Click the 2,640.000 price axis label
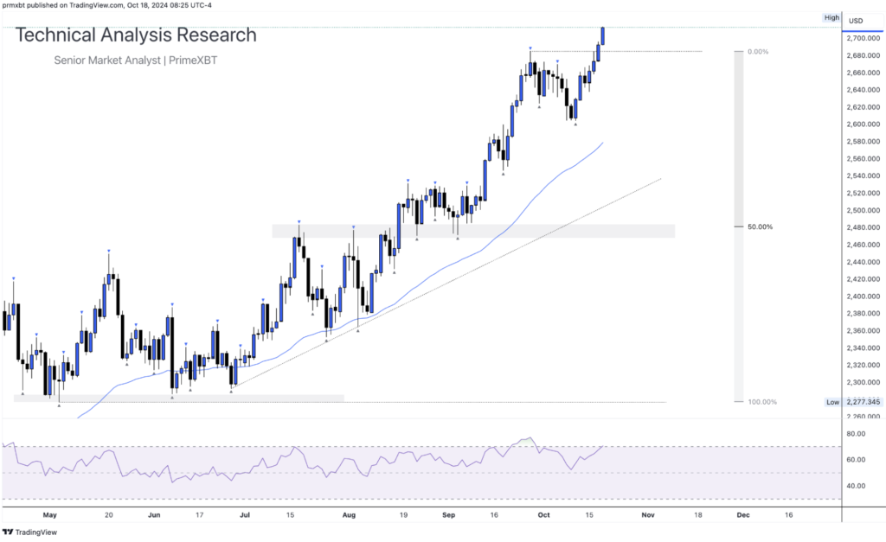Screen dimensions: 886x542 (x=863, y=90)
